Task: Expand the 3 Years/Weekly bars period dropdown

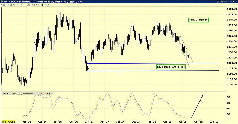Action: click(x=61, y=2)
